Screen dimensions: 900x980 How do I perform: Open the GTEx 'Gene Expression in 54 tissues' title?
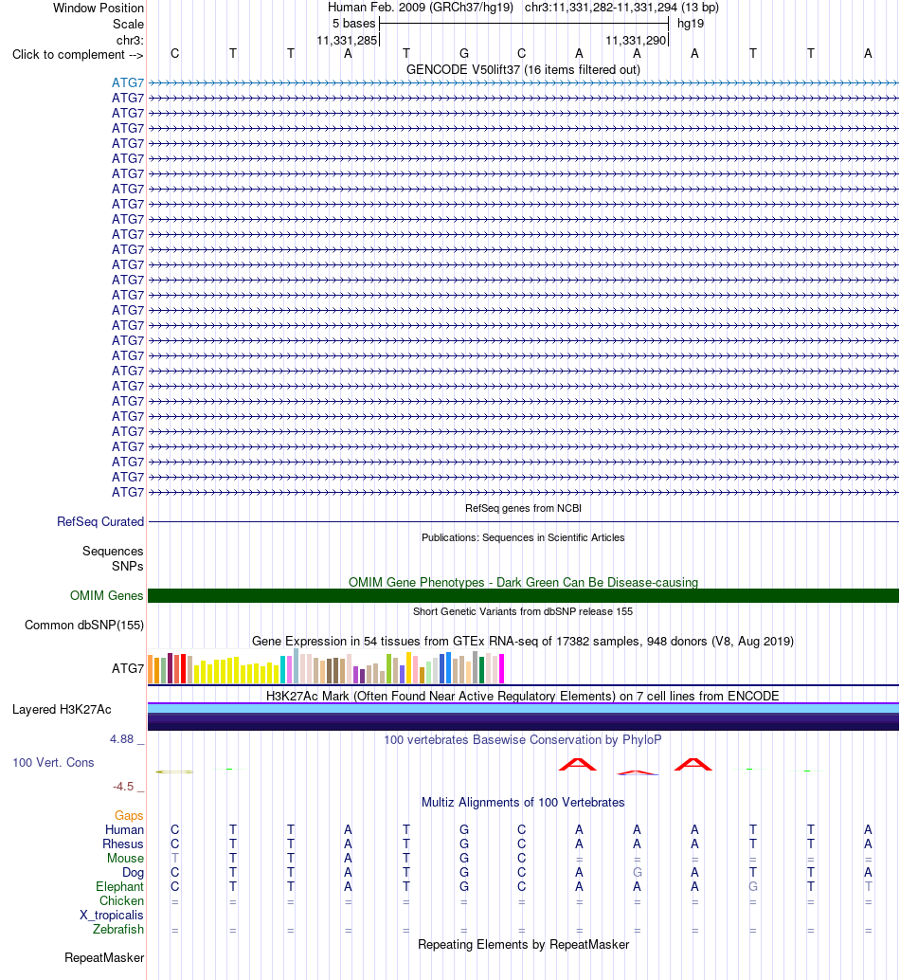(523, 642)
